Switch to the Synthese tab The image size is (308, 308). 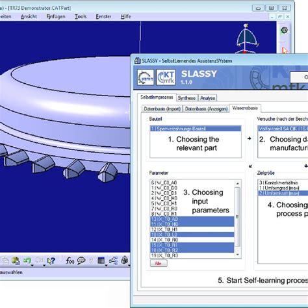186,98
